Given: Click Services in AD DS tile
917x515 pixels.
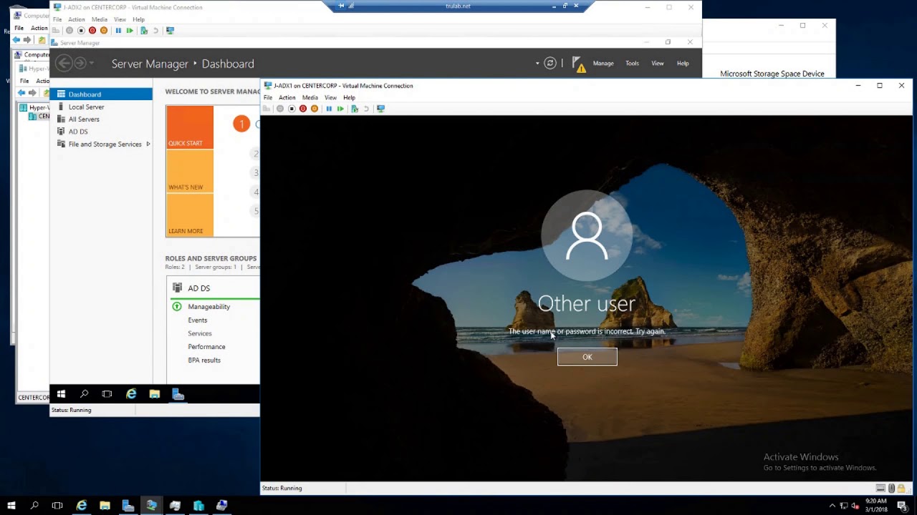Looking at the screenshot, I should coord(200,333).
